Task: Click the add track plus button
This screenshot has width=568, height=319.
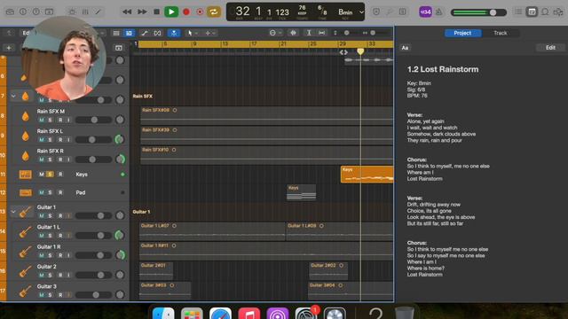Action: tap(9, 48)
